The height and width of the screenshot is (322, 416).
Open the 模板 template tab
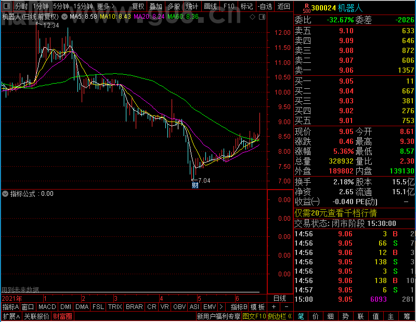[257, 307]
